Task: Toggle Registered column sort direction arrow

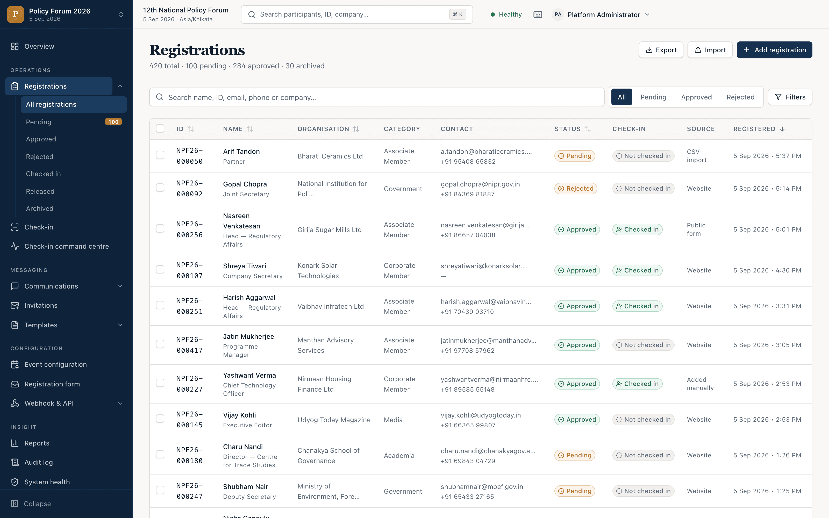Action: tap(782, 129)
